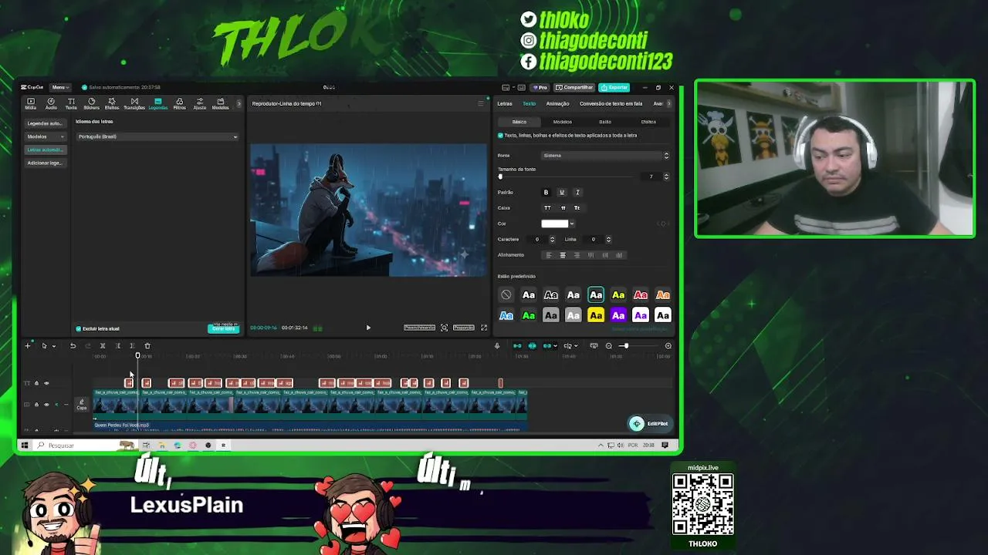
Task: Open the Áudio panel
Action: (x=51, y=103)
